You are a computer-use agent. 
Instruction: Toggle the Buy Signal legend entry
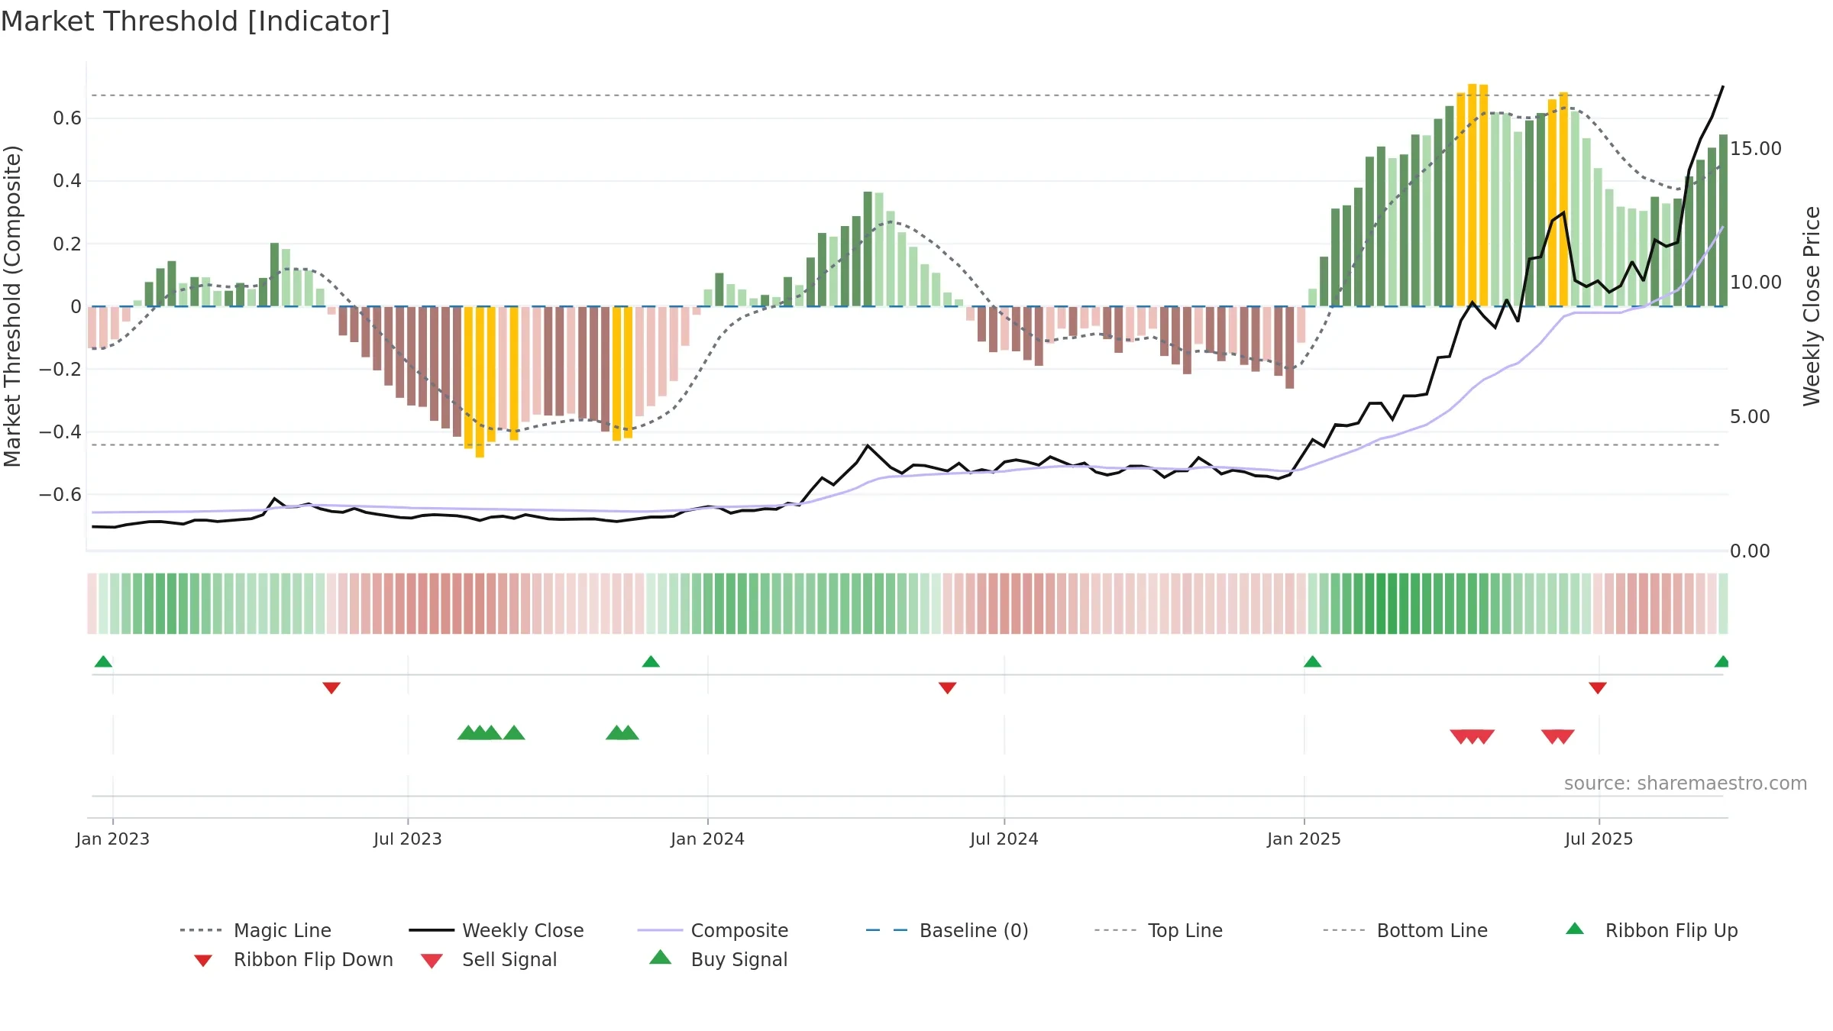pos(718,959)
